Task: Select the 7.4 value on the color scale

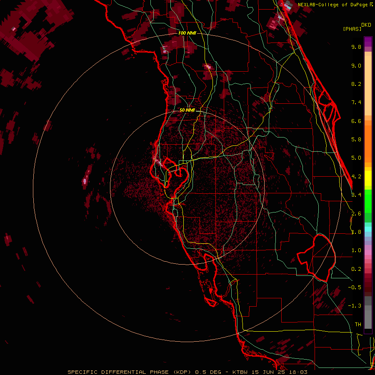Action: pyautogui.click(x=356, y=102)
